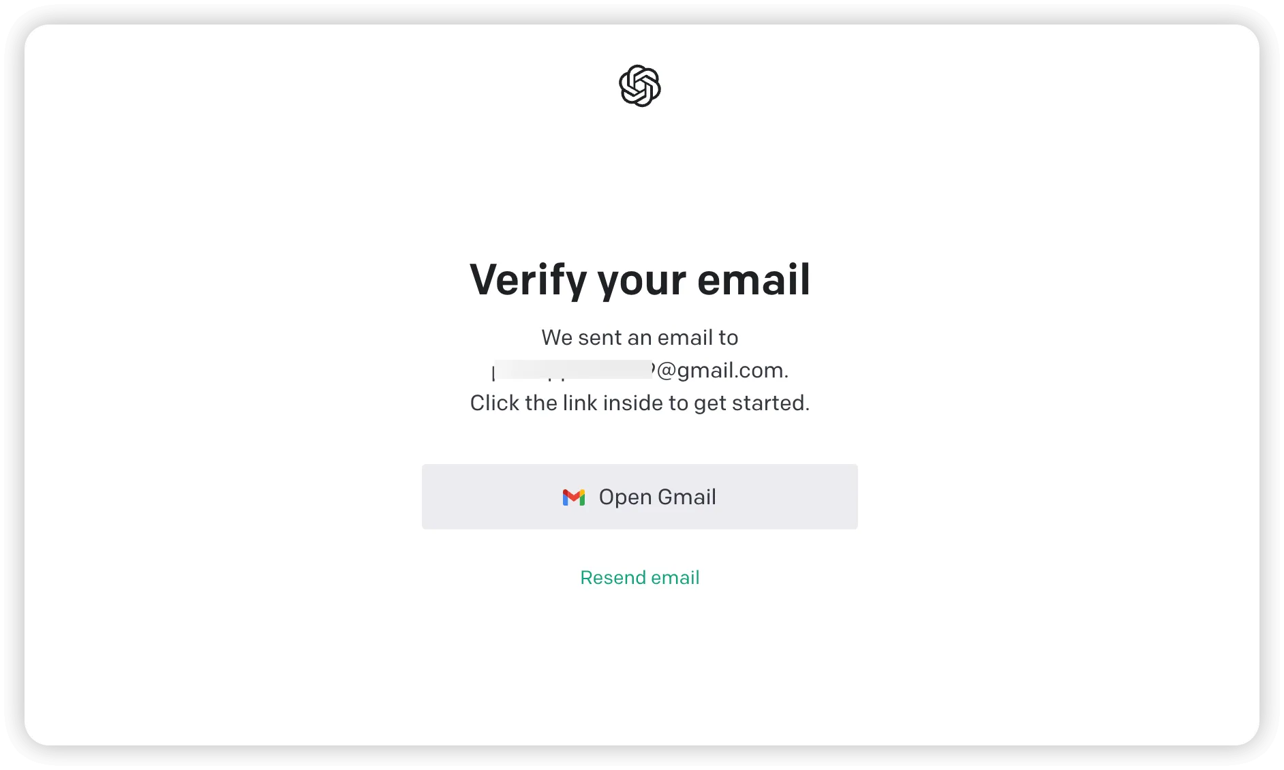This screenshot has width=1284, height=770.
Task: Click the "@gmail.com" text
Action: coord(721,370)
